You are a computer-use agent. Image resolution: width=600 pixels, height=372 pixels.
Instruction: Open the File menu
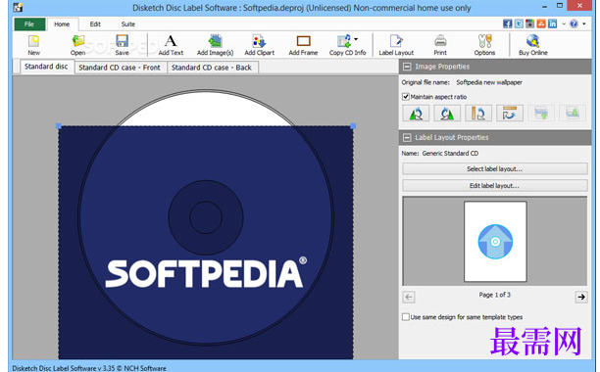pyautogui.click(x=29, y=24)
